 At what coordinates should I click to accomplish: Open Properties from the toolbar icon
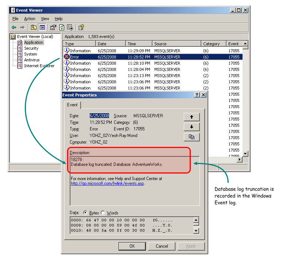point(53,27)
